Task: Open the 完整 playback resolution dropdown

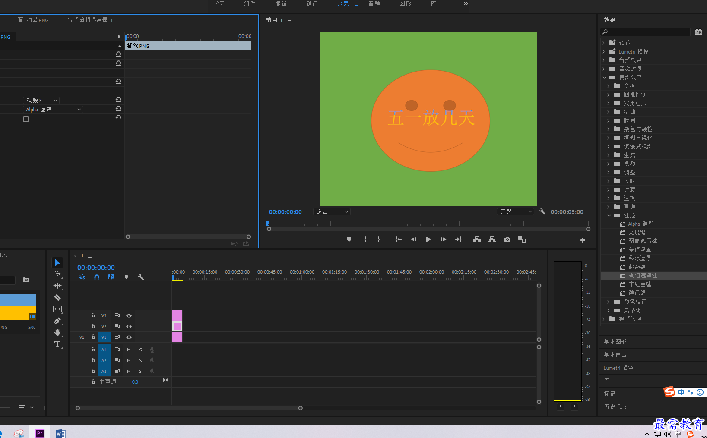Action: coord(515,211)
